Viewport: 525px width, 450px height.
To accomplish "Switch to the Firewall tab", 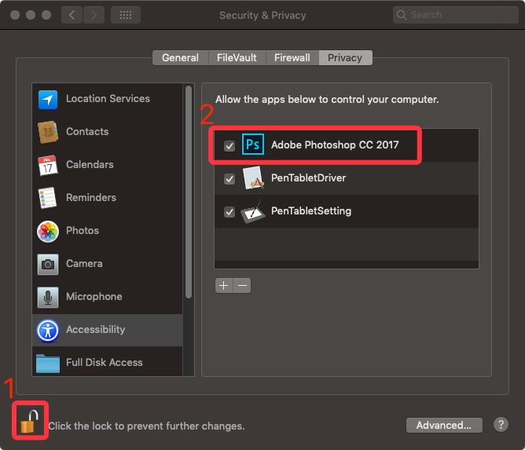I will pos(292,58).
